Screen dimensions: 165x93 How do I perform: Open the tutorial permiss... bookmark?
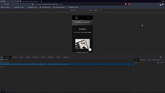coord(59,7)
